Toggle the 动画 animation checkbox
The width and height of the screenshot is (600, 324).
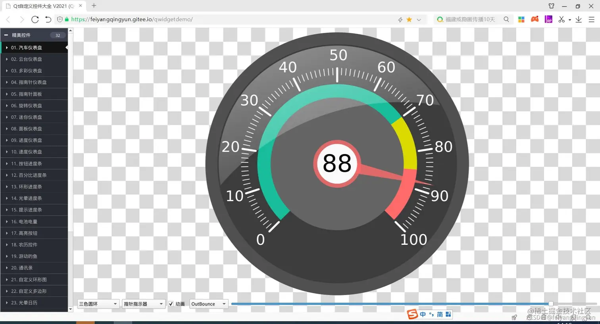171,304
